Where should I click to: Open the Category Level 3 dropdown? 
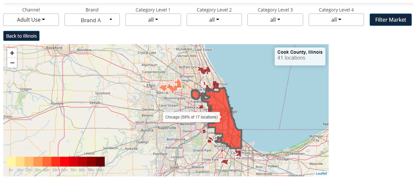275,20
